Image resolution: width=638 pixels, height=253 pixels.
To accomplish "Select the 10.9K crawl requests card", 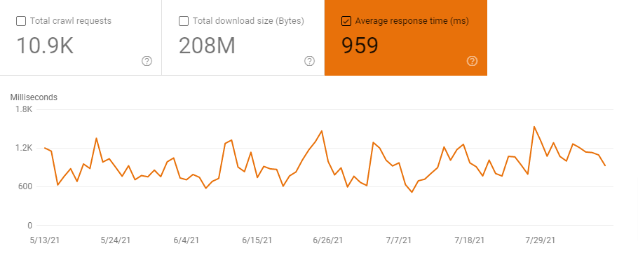I will [x=81, y=38].
